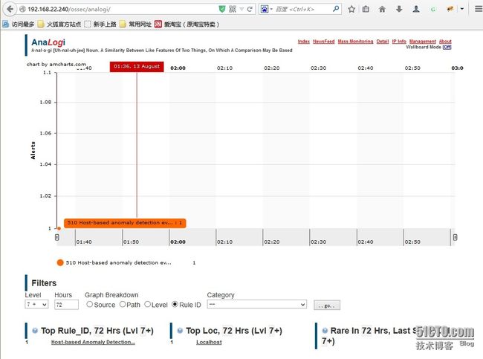Click the orange 510 Host-based anomaly balloon

pos(125,223)
